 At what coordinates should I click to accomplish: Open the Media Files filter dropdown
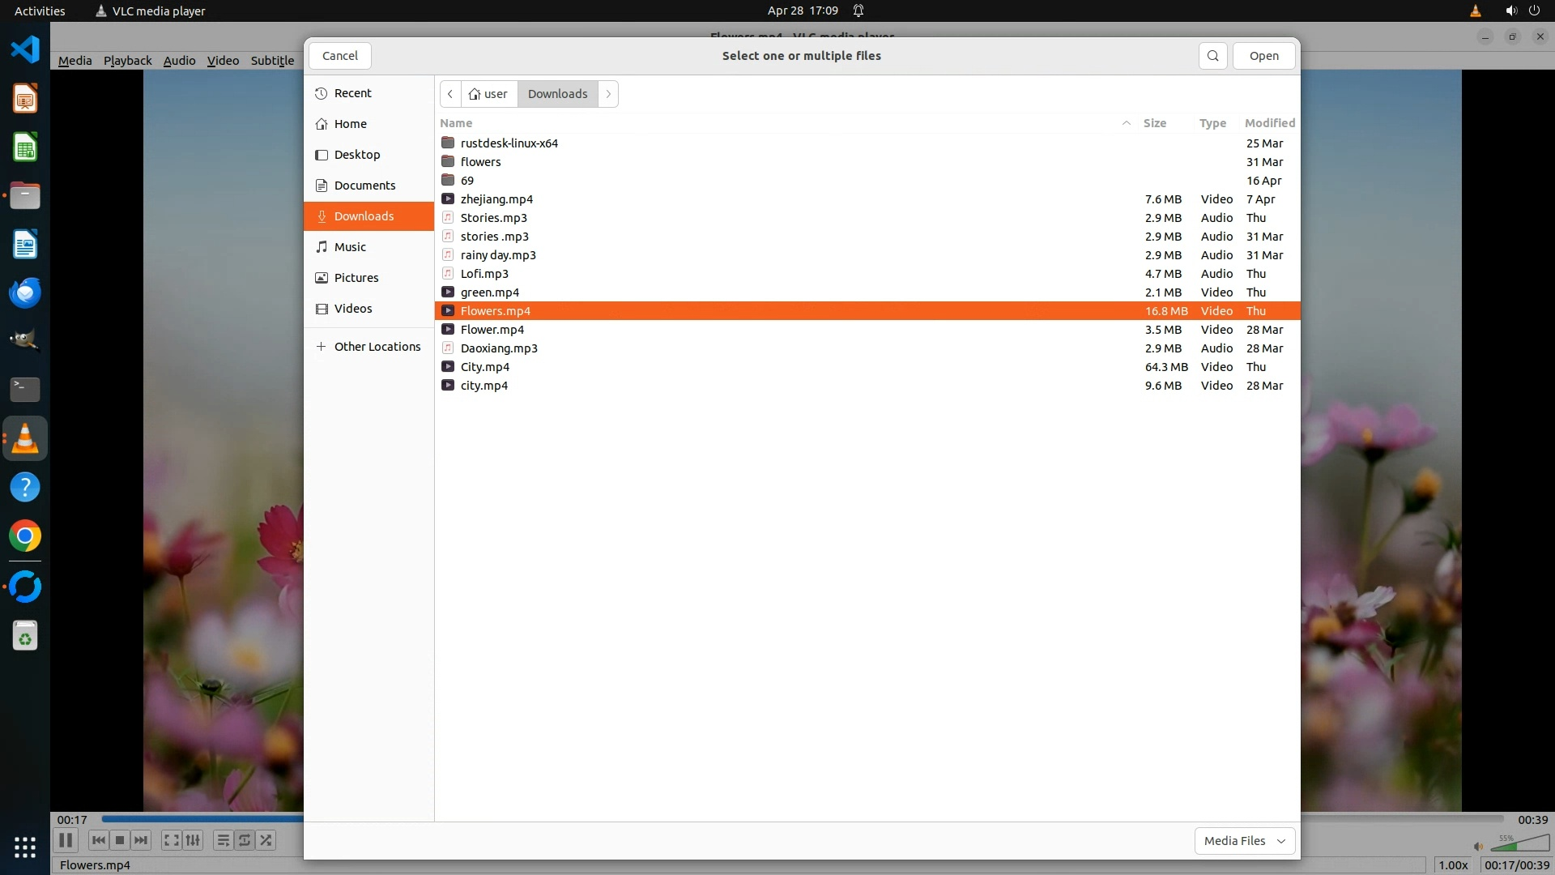click(x=1244, y=841)
